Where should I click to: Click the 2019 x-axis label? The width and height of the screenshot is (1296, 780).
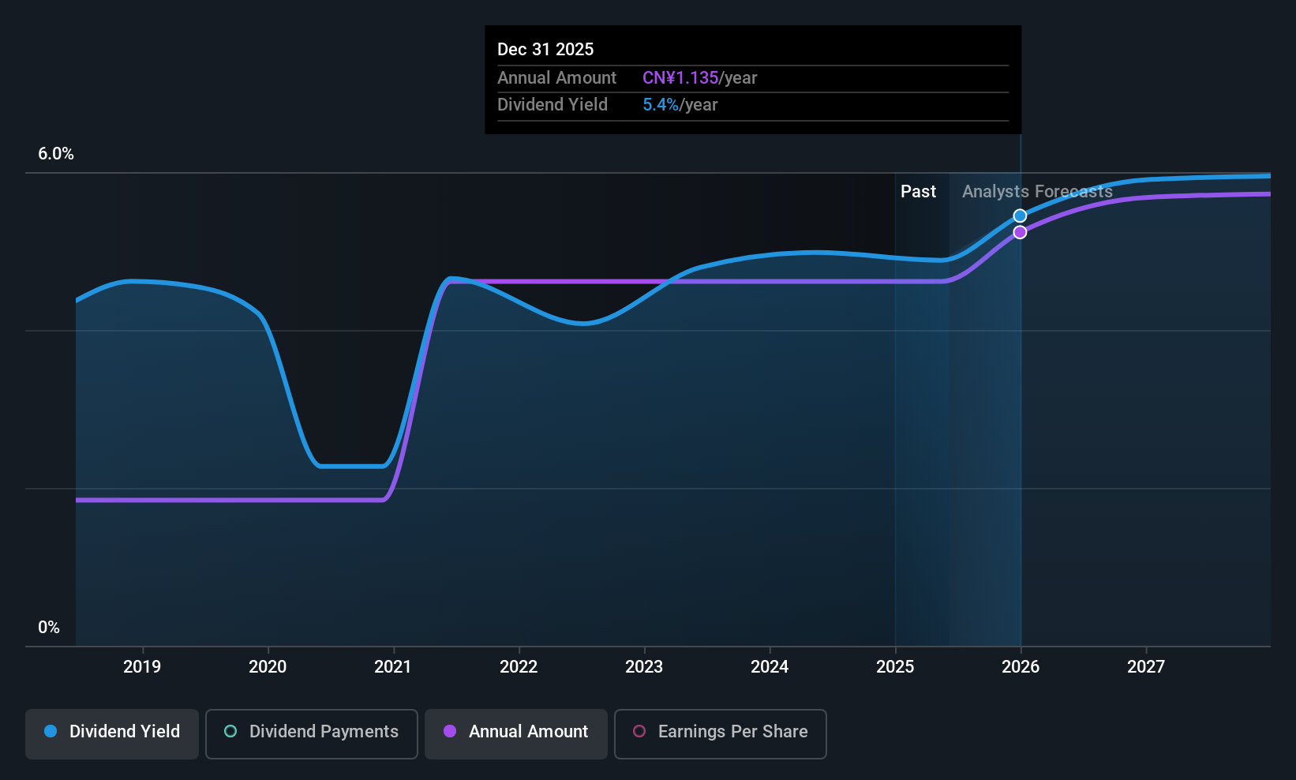142,667
